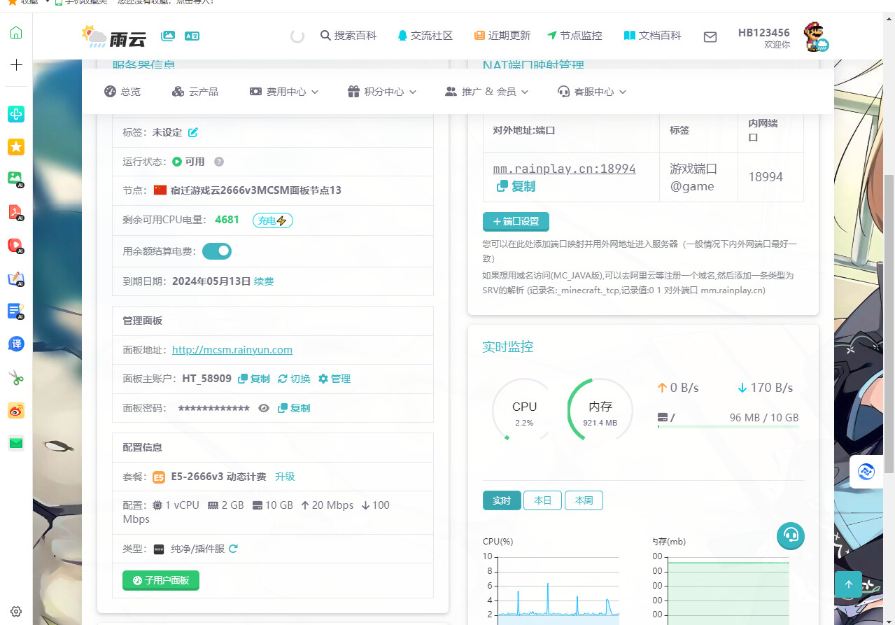
Task: Click the customer service headset floating button
Action: [x=791, y=535]
